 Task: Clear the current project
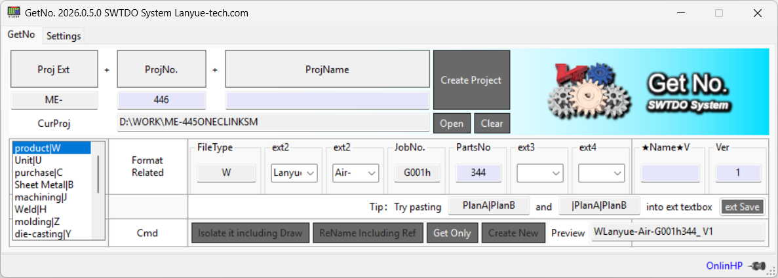coord(492,124)
